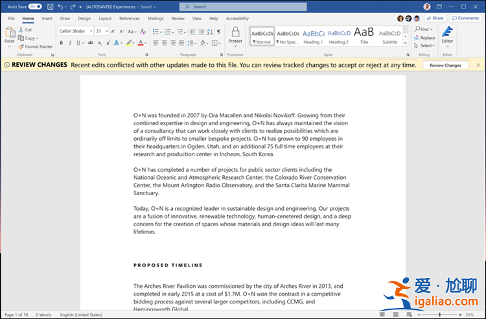Click the Save disk icon
This screenshot has height=319, width=486.
[49, 6]
